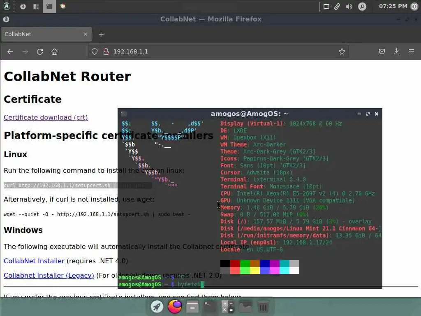Click the Windows section heading
The width and height of the screenshot is (421, 316).
(23, 230)
